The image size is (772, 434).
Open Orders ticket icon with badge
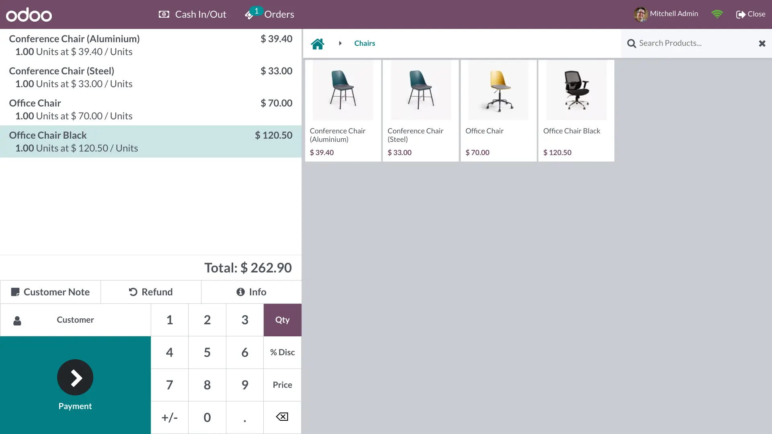point(249,15)
